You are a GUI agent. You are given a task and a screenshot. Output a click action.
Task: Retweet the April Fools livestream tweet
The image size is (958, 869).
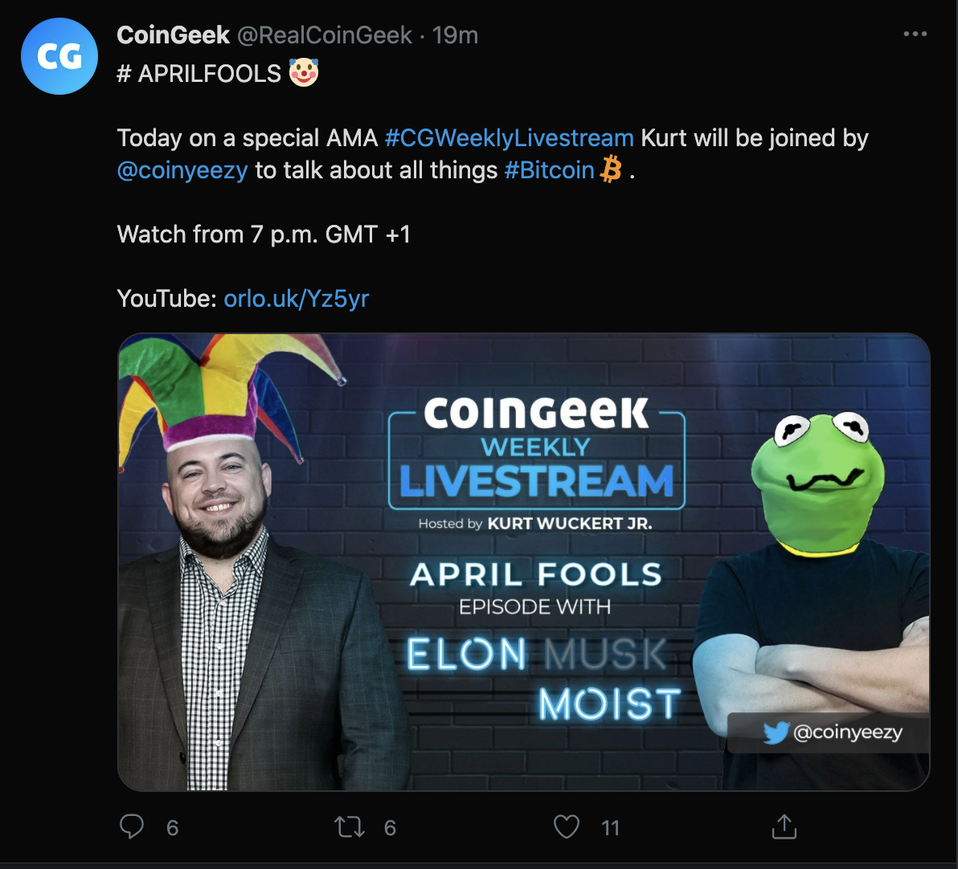(350, 826)
